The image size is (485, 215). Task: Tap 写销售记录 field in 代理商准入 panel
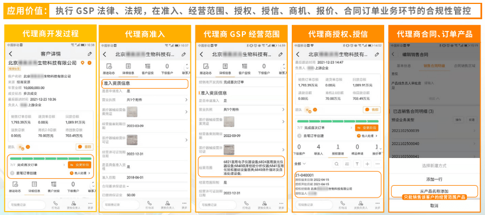click(120, 205)
